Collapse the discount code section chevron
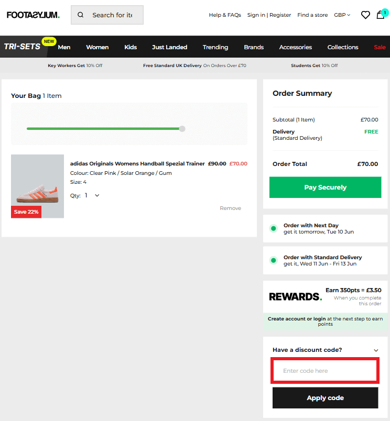The image size is (390, 421). coord(376,350)
